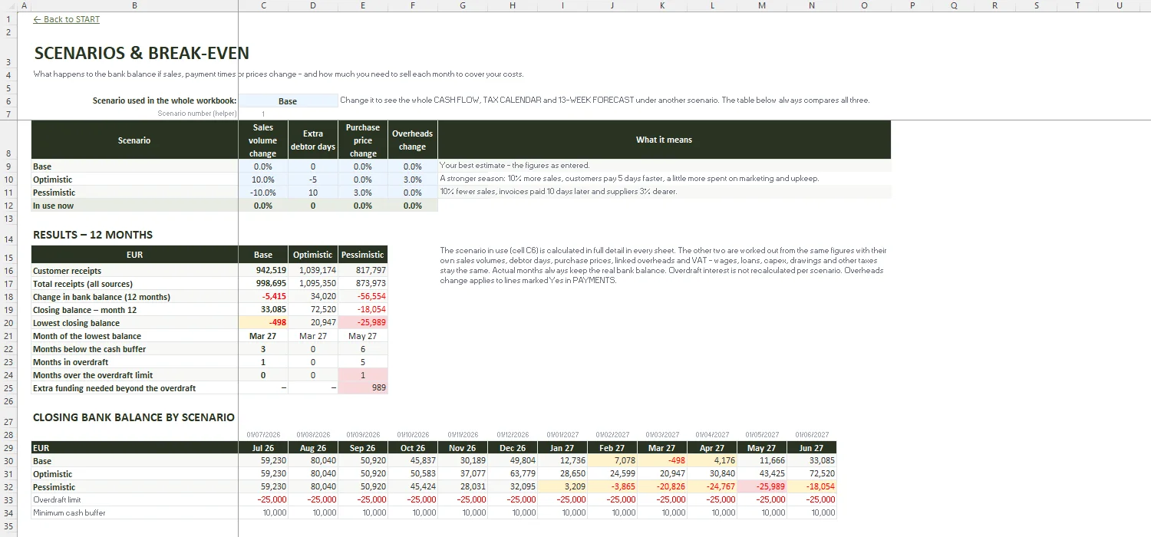
Task: Click Pessimistic Feb 27 balance -3,865
Action: (612, 487)
